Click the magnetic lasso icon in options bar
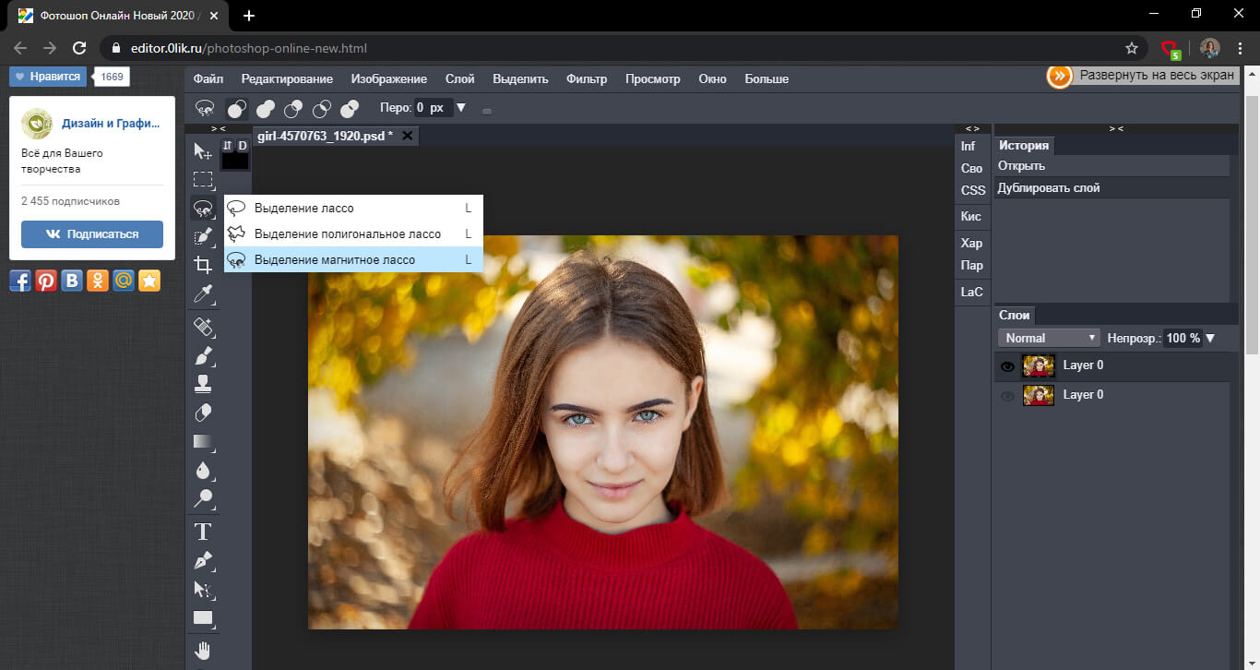Viewport: 1260px width, 670px height. 205,108
